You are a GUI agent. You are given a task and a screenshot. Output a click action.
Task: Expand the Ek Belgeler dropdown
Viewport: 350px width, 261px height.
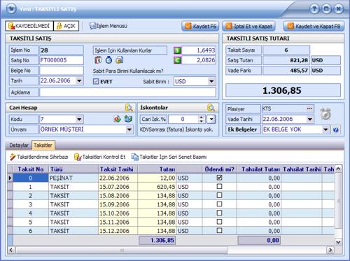(x=325, y=129)
